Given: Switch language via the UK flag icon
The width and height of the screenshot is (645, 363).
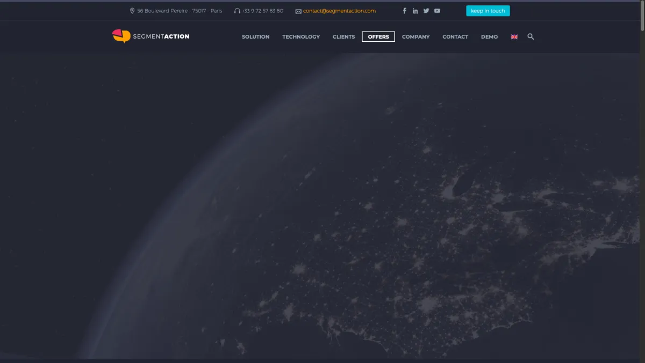Looking at the screenshot, I should point(514,36).
